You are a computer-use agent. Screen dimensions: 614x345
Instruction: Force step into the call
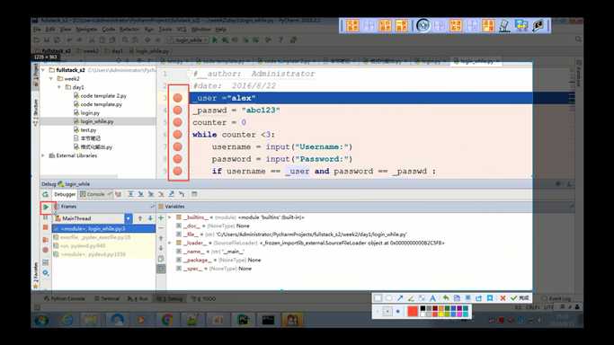point(161,194)
